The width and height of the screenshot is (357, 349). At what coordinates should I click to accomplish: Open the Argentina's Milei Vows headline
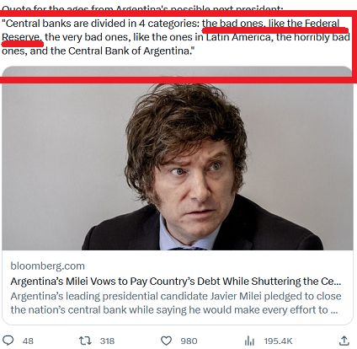click(x=176, y=282)
